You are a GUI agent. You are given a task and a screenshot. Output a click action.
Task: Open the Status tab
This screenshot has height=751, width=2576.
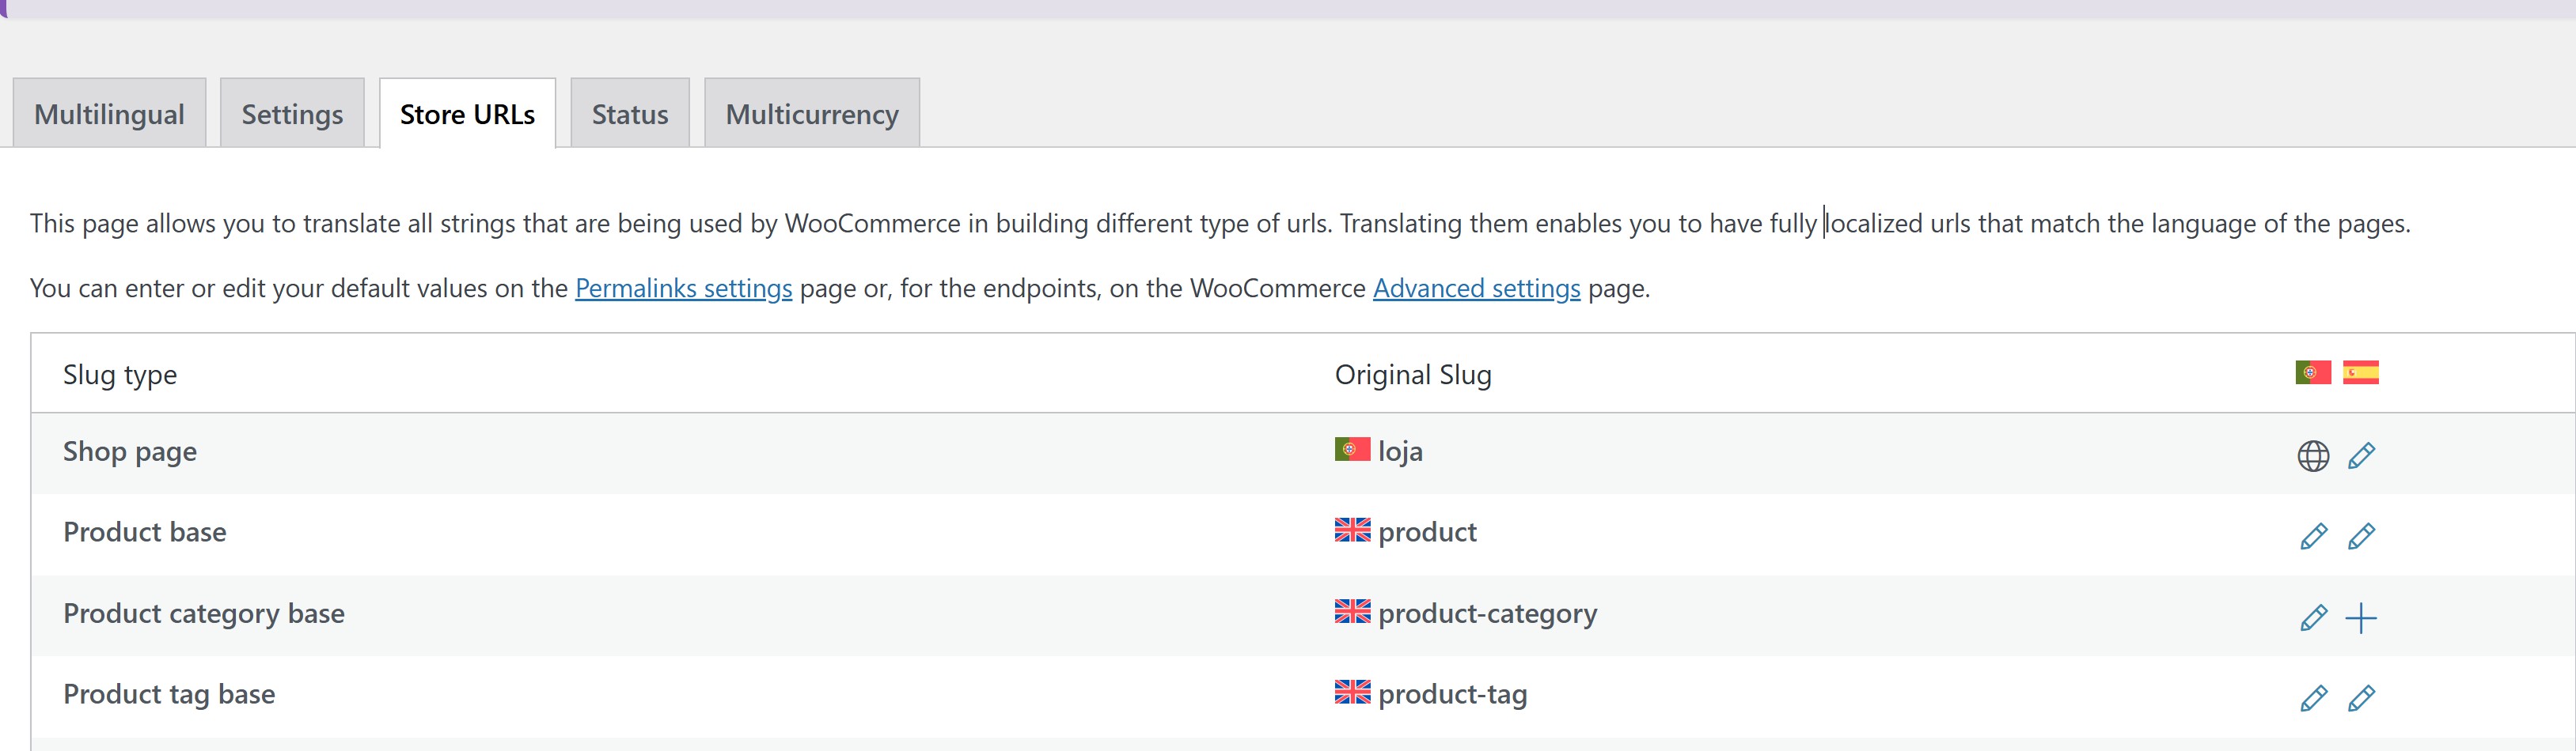point(630,114)
